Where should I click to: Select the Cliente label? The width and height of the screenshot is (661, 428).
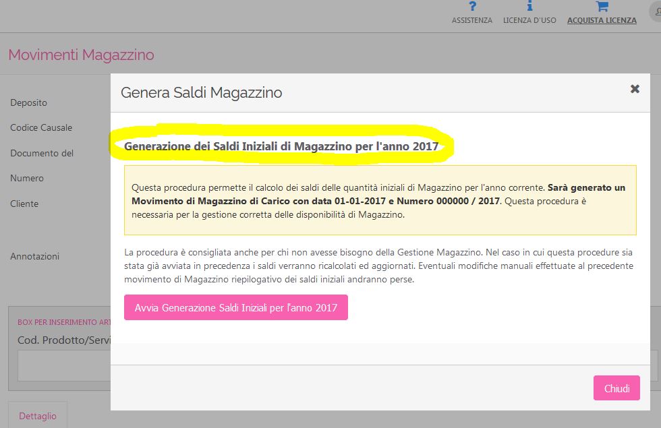pyautogui.click(x=24, y=204)
